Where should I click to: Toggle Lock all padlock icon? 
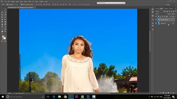click(x=167, y=16)
